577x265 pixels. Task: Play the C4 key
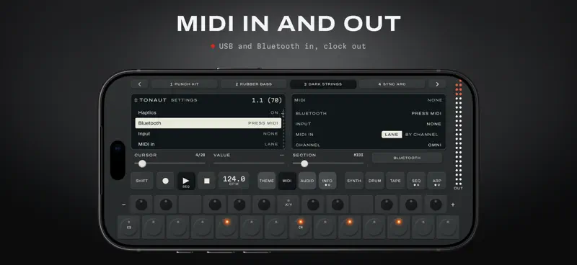point(301,228)
